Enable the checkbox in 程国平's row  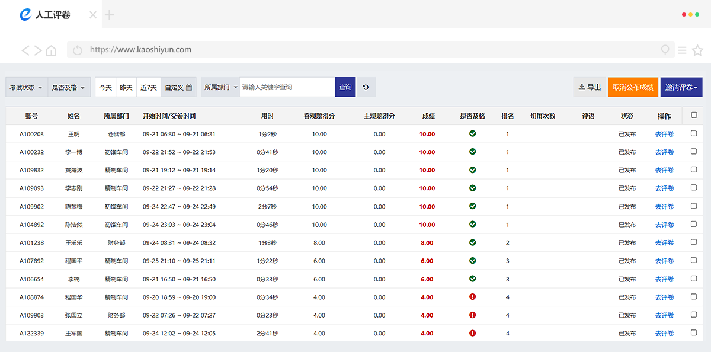[x=694, y=260]
